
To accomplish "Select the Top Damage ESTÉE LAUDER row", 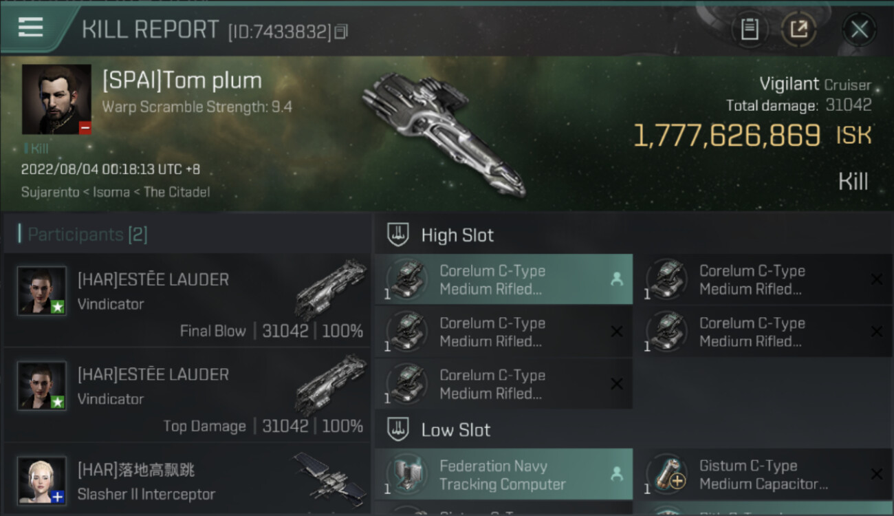I will 186,399.
